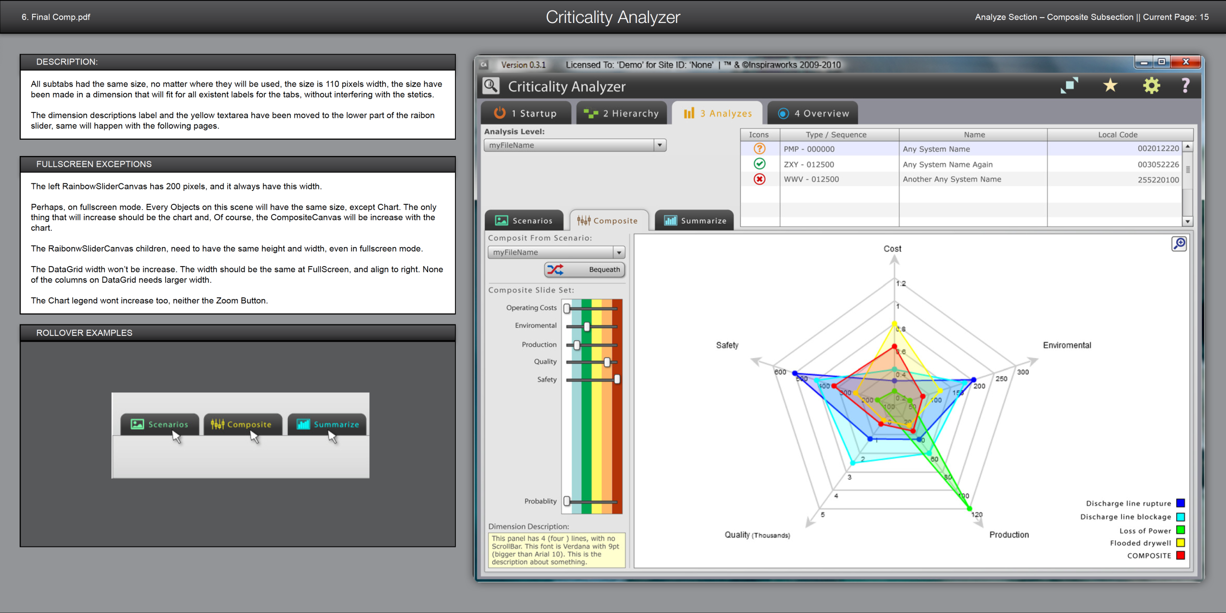Click the blue Discharge line rupture swatch

click(x=1181, y=503)
